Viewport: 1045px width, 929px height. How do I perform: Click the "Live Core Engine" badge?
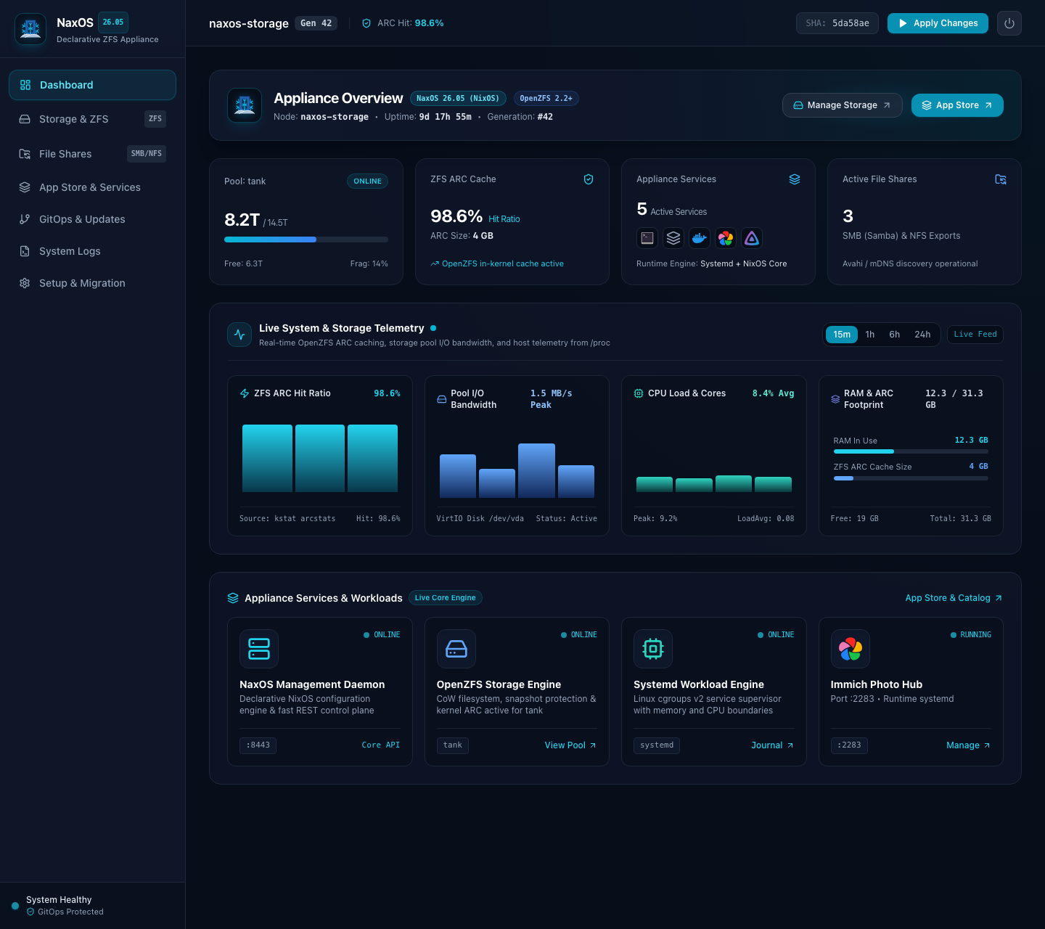[446, 598]
